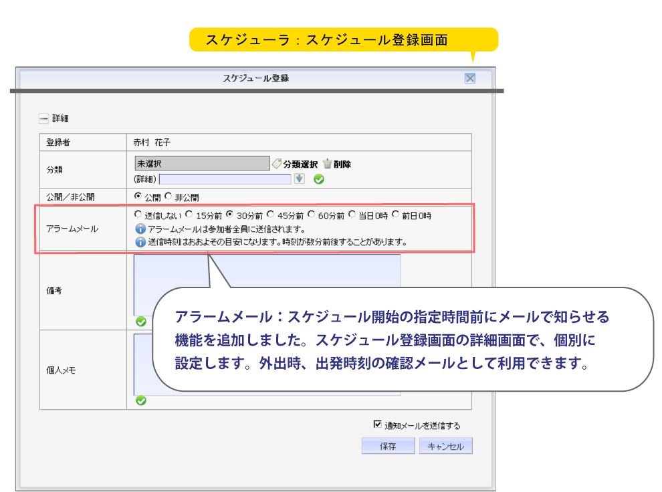Open the 詳細 dropdown arrow
This screenshot has width=662, height=492.
(x=300, y=178)
